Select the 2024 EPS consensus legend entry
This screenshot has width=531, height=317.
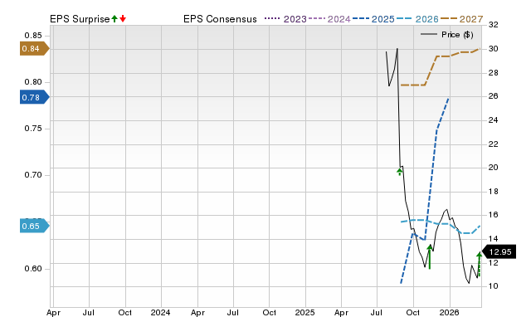pos(329,19)
